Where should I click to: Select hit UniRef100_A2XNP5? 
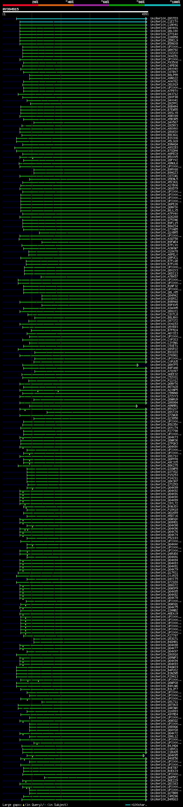[x=164, y=390]
